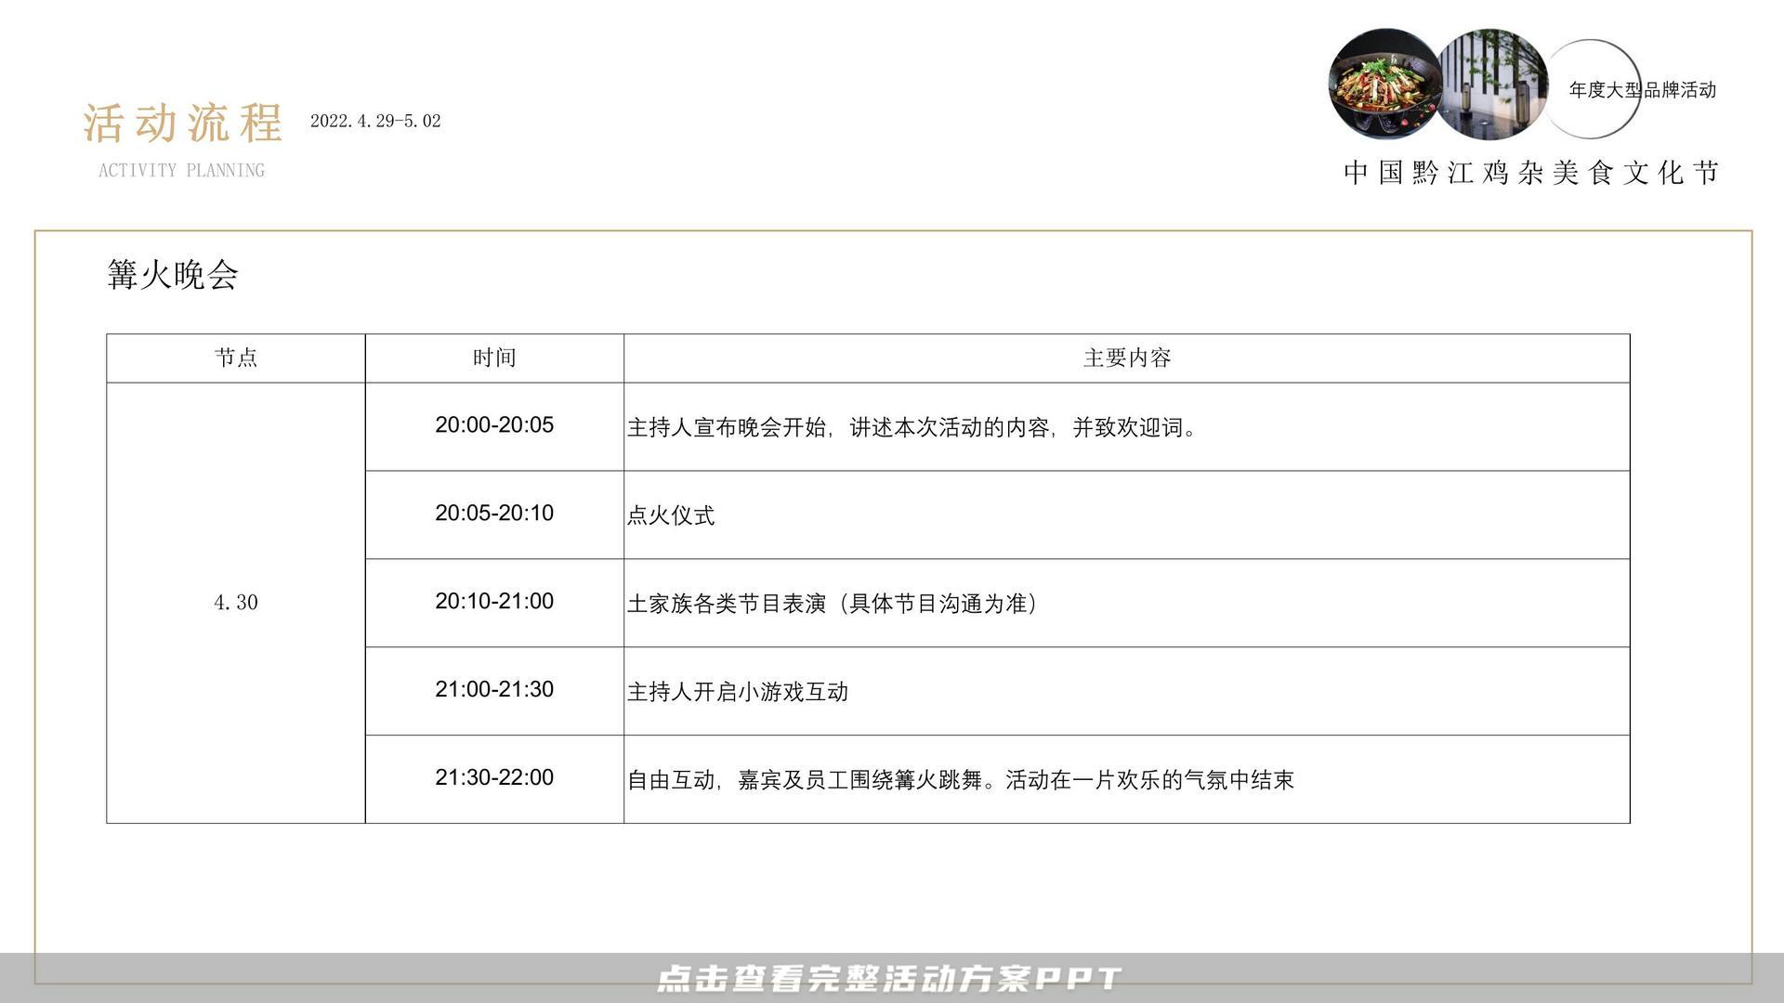Click the '主要内容' column header

[x=1127, y=358]
